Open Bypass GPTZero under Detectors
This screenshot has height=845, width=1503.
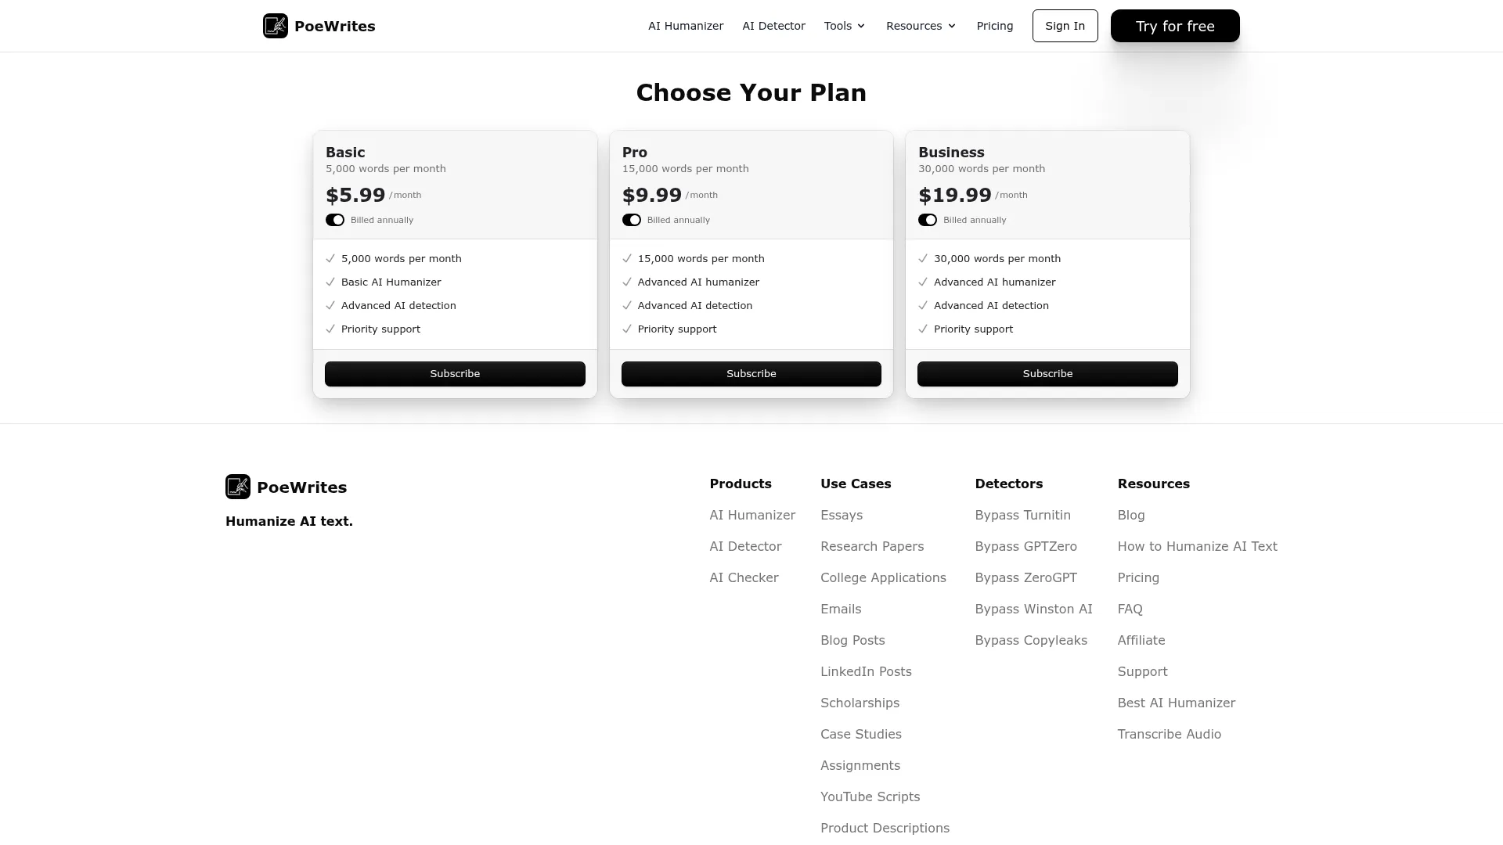point(1025,546)
